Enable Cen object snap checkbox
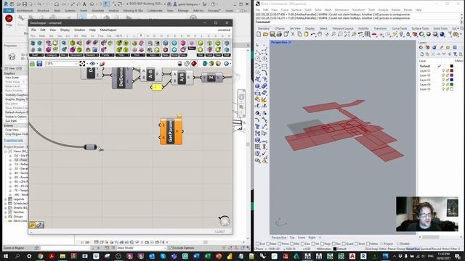The width and height of the screenshot is (465, 261). 302,244
